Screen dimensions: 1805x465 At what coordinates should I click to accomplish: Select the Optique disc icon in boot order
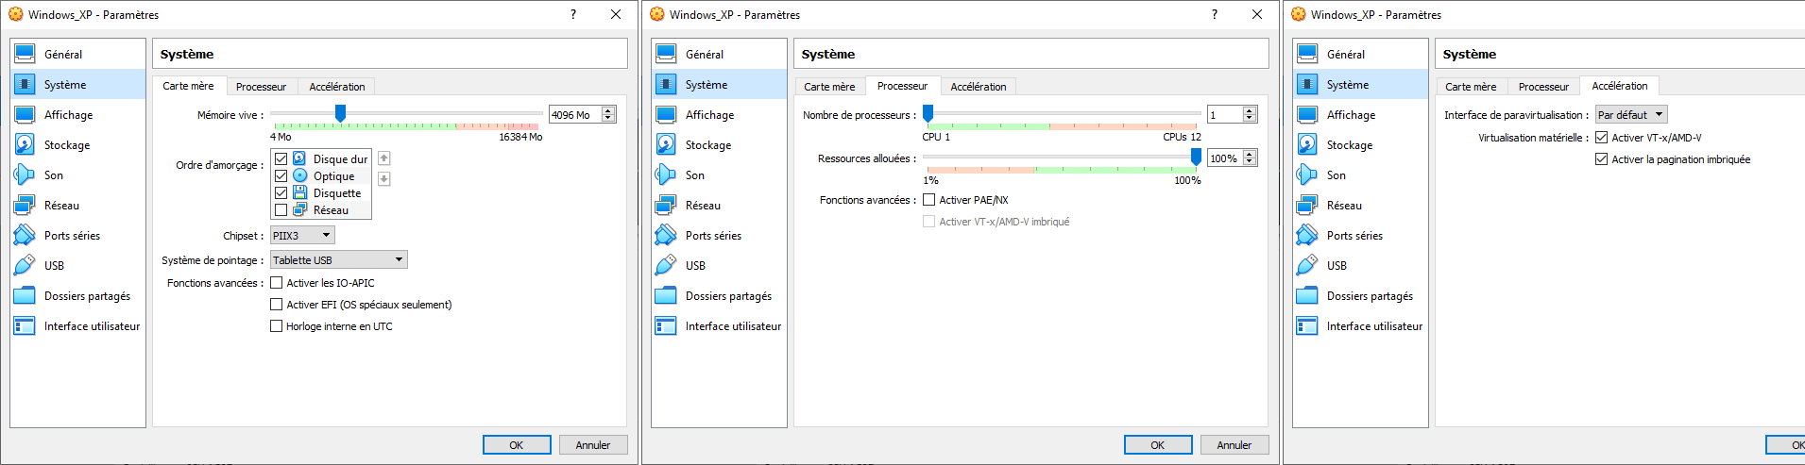click(x=299, y=175)
